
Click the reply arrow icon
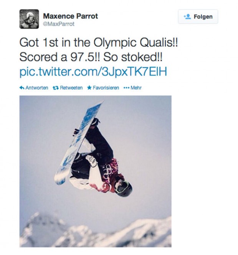(22, 88)
